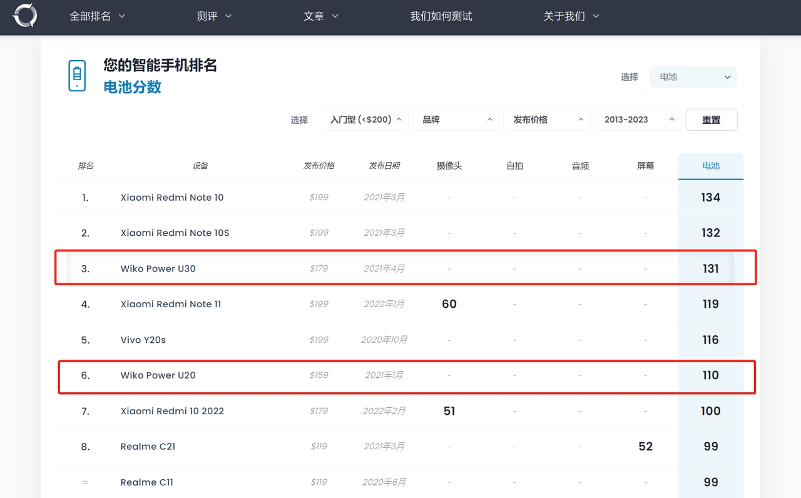The height and width of the screenshot is (498, 801).
Task: Sort by the 发布价格 column header
Action: [x=319, y=166]
